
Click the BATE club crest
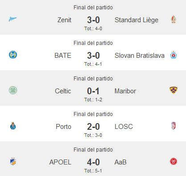point(13,55)
